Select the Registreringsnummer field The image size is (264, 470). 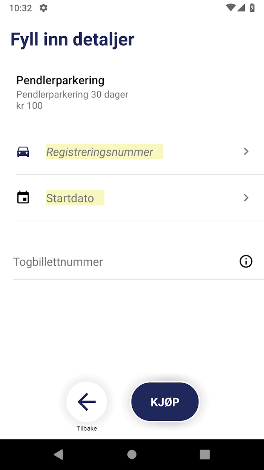(x=140, y=152)
